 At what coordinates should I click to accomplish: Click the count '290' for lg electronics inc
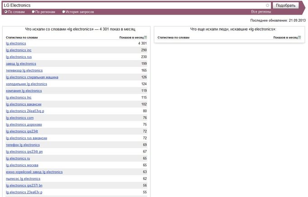144,50
